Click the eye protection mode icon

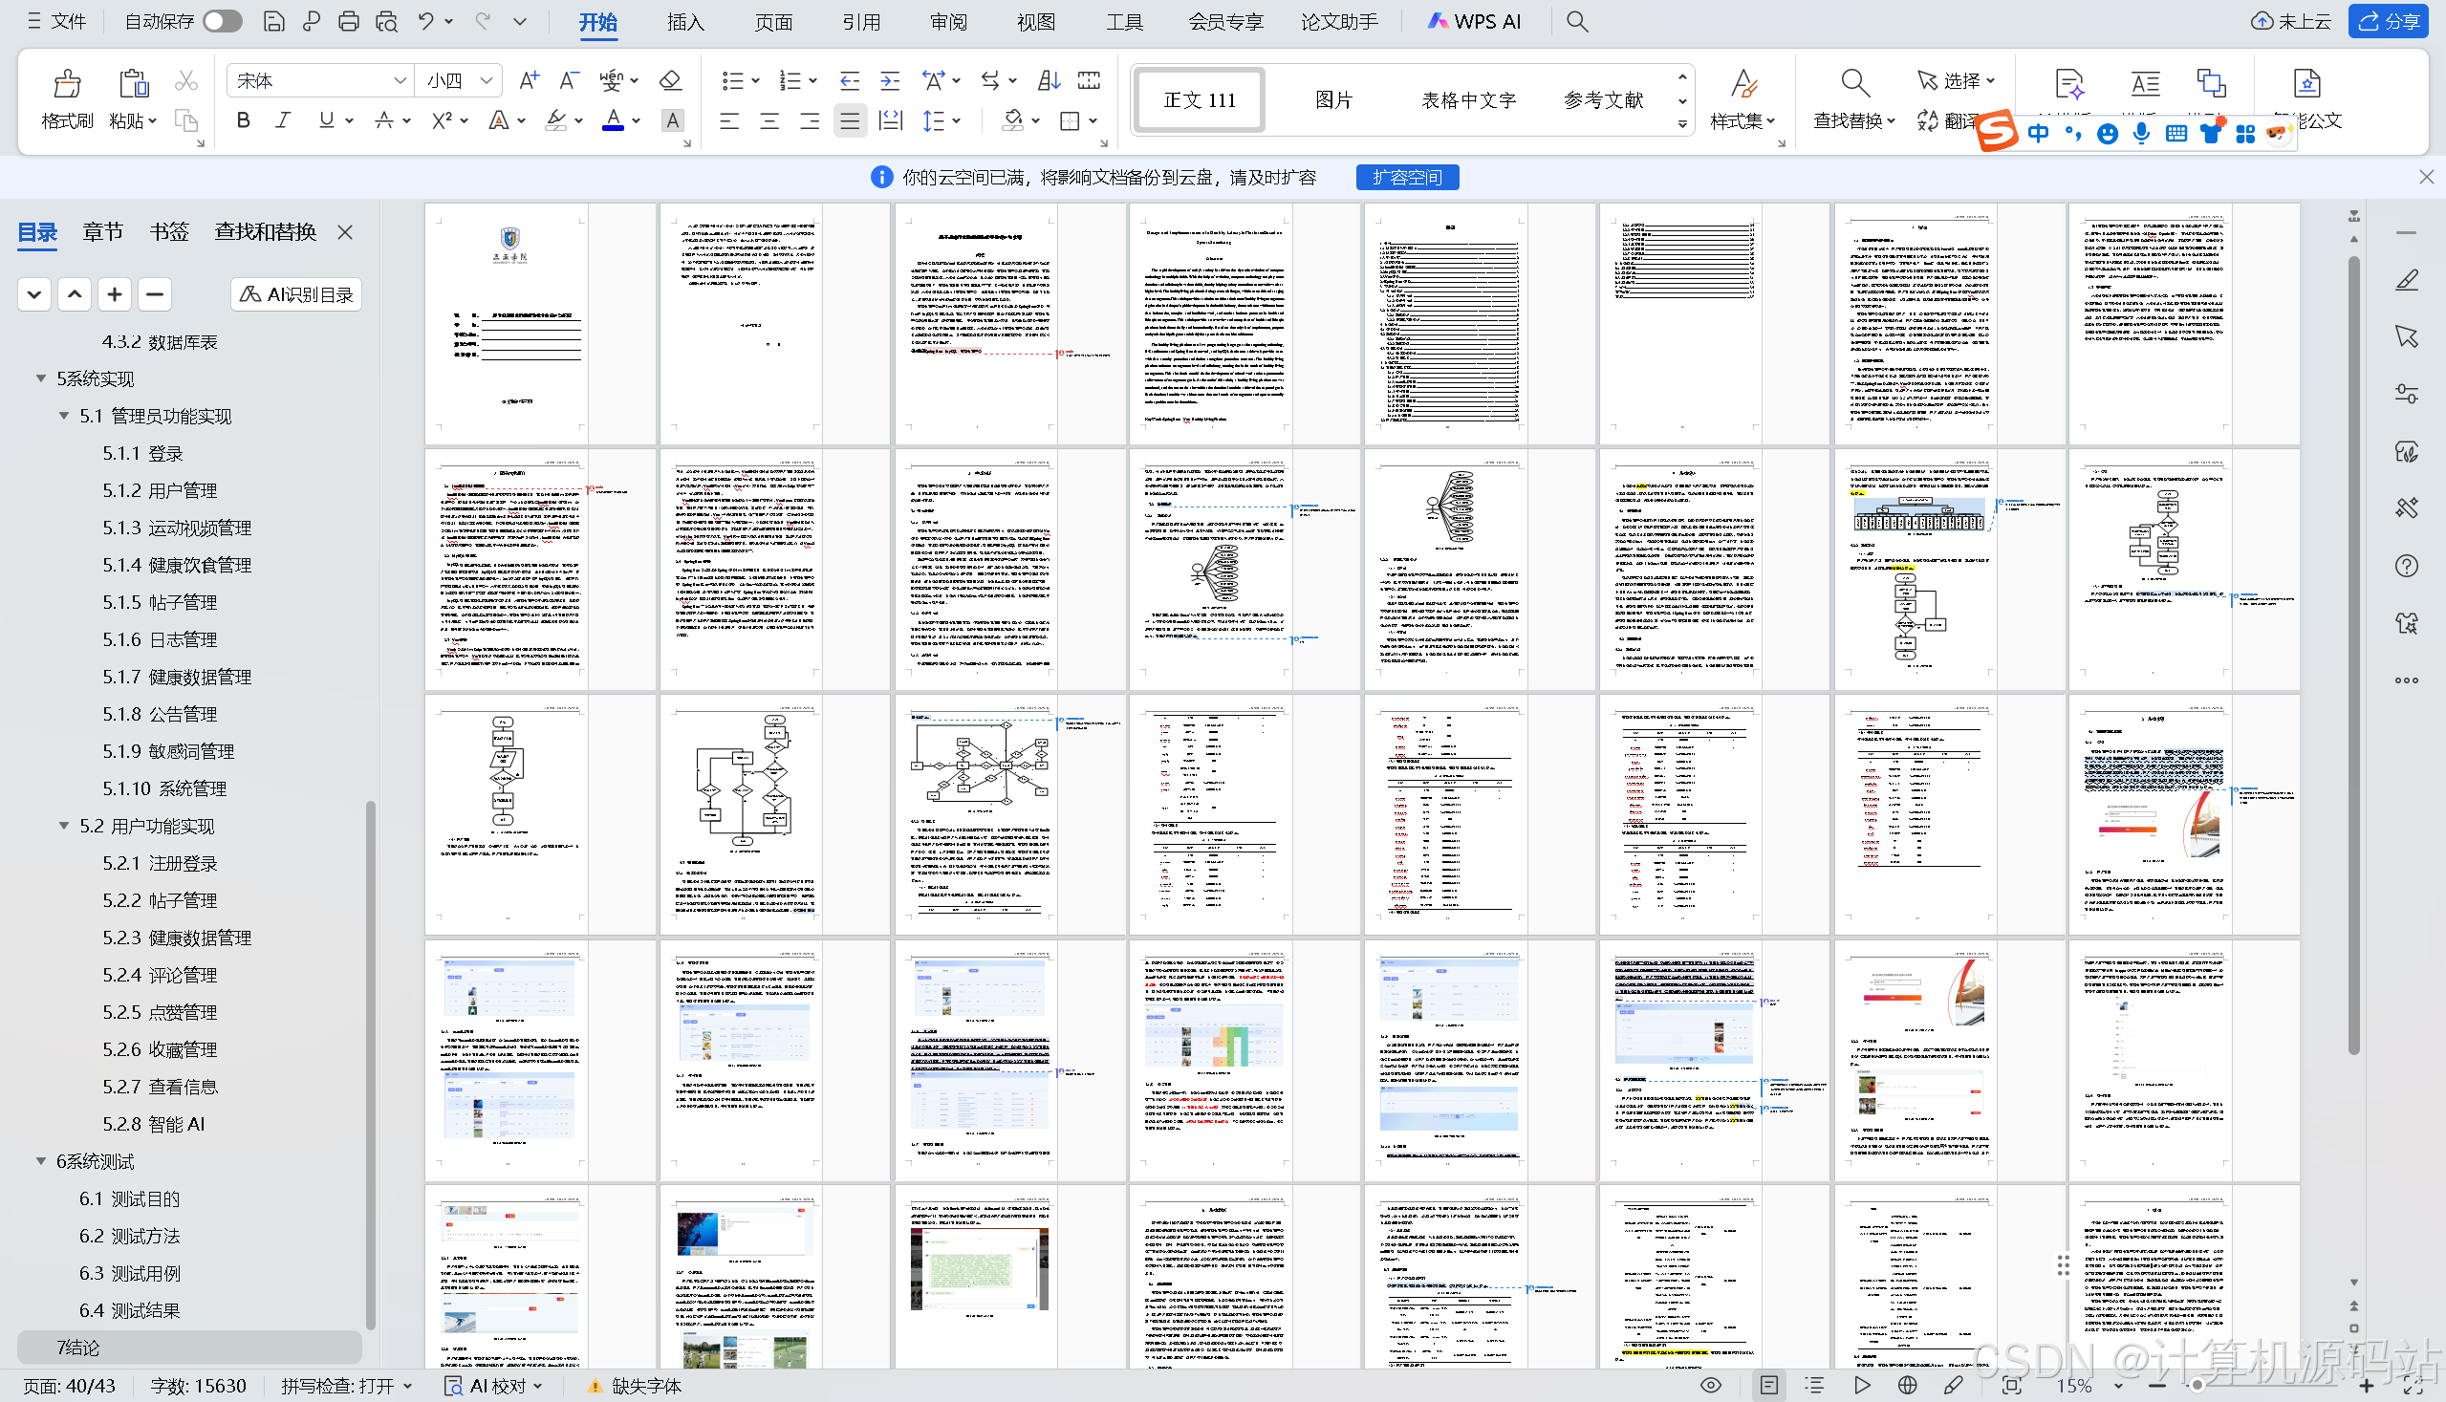point(1710,1386)
